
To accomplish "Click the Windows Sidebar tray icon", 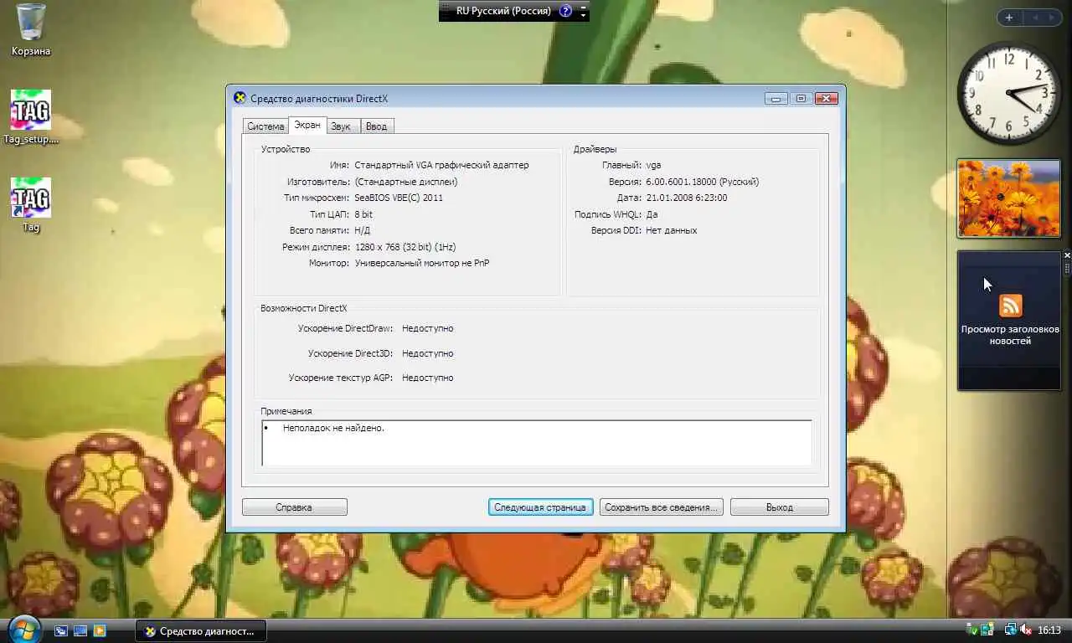I will tap(987, 630).
